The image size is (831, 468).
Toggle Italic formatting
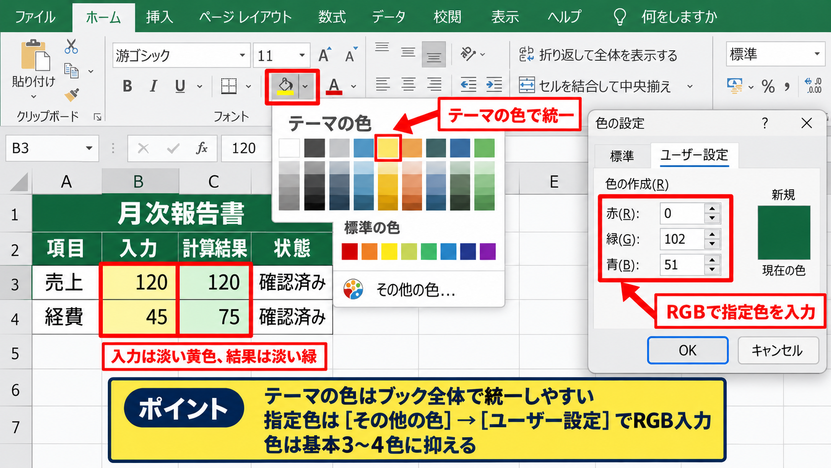(153, 86)
